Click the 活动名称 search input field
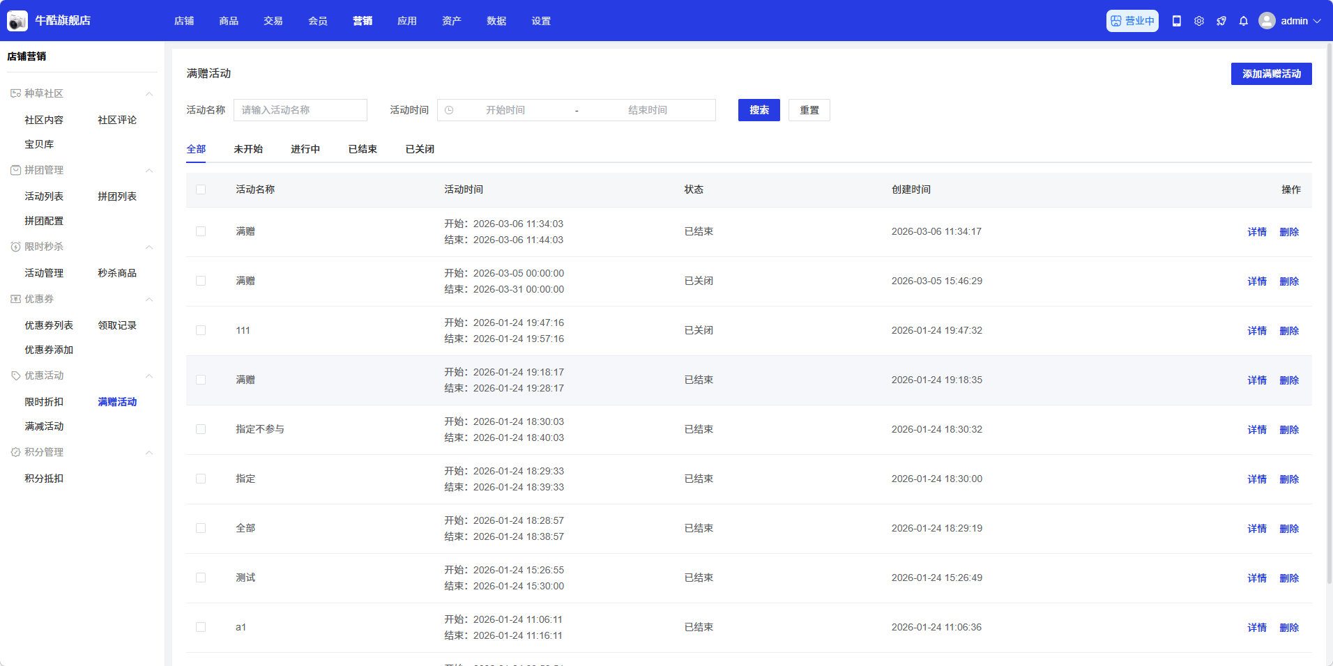 [x=300, y=110]
